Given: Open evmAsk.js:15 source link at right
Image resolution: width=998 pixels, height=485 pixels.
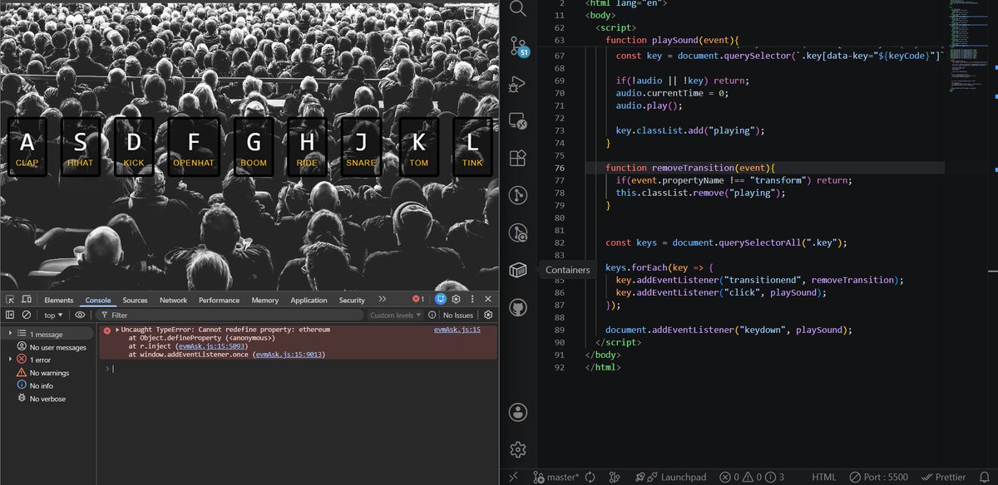Looking at the screenshot, I should (457, 330).
